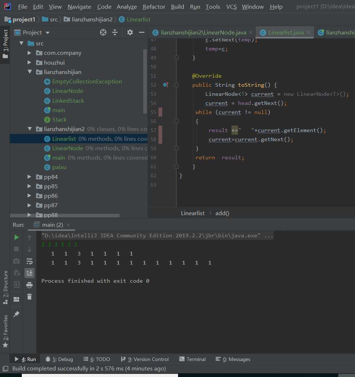This screenshot has height=377, width=355.
Task: Click Project tree horizontal scrollbar
Action: [65, 216]
